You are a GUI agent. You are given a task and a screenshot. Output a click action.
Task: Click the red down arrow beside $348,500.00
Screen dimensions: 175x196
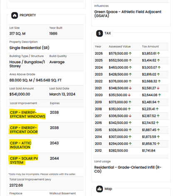coord(130,88)
